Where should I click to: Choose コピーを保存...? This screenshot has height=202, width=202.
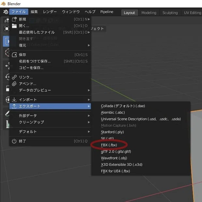(x=50, y=68)
